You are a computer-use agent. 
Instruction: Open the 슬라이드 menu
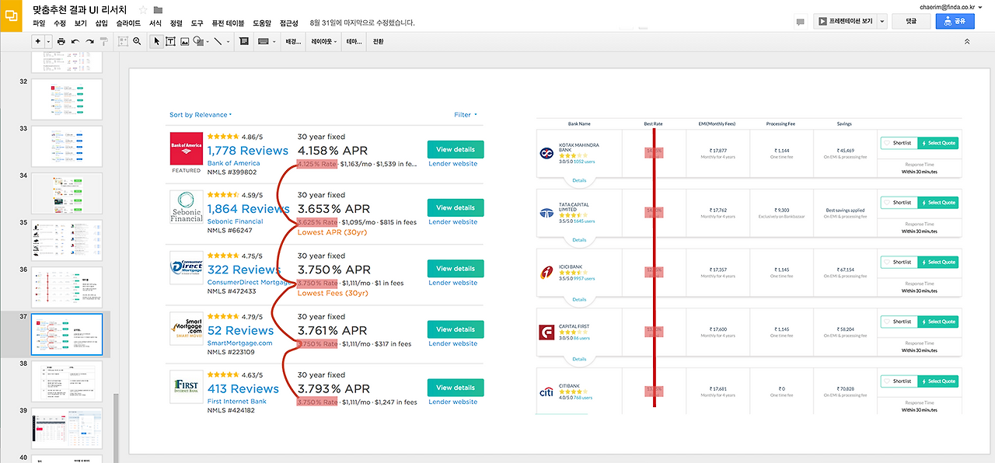[128, 23]
